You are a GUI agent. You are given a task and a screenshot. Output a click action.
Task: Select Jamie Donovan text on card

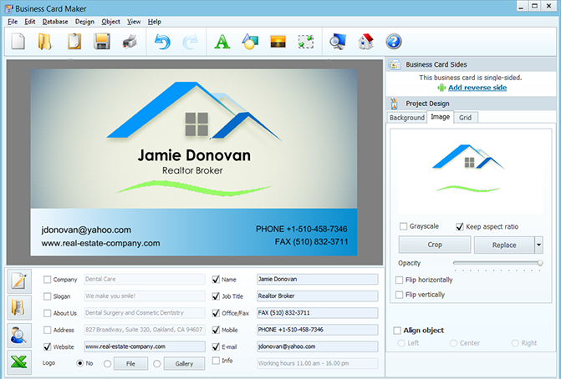[194, 155]
